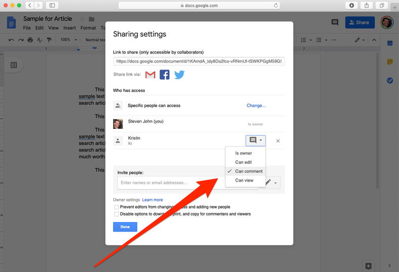Image resolution: width=399 pixels, height=272 pixels.
Task: Click the Invite people email field
Action: click(188, 183)
